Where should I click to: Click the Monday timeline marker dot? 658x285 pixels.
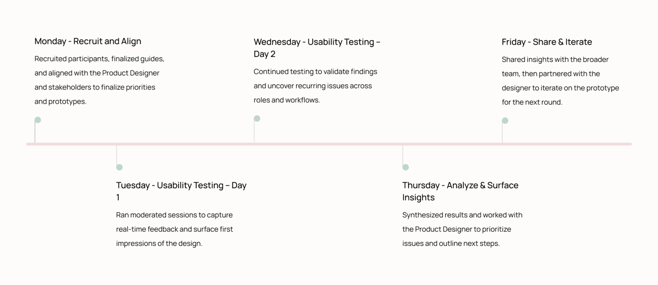click(x=38, y=120)
